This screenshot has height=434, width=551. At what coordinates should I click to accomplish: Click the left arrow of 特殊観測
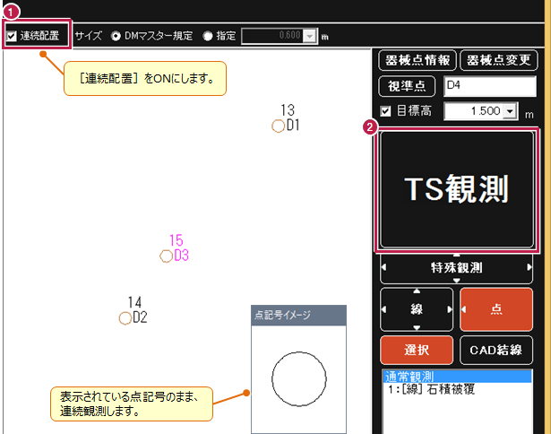click(x=383, y=267)
